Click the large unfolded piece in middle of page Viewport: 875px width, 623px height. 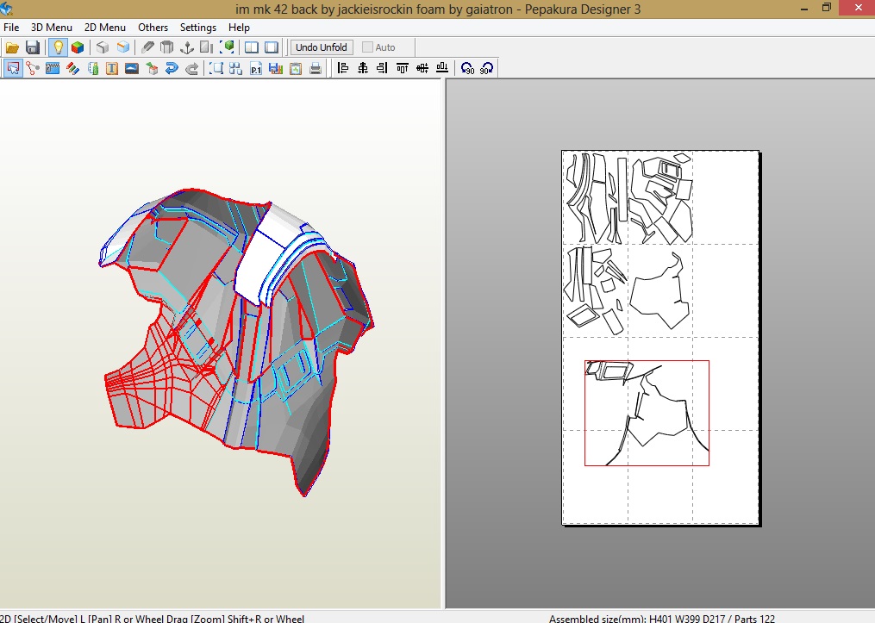(660, 290)
